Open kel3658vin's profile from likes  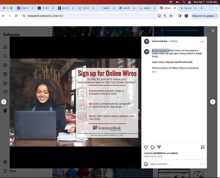point(159,153)
